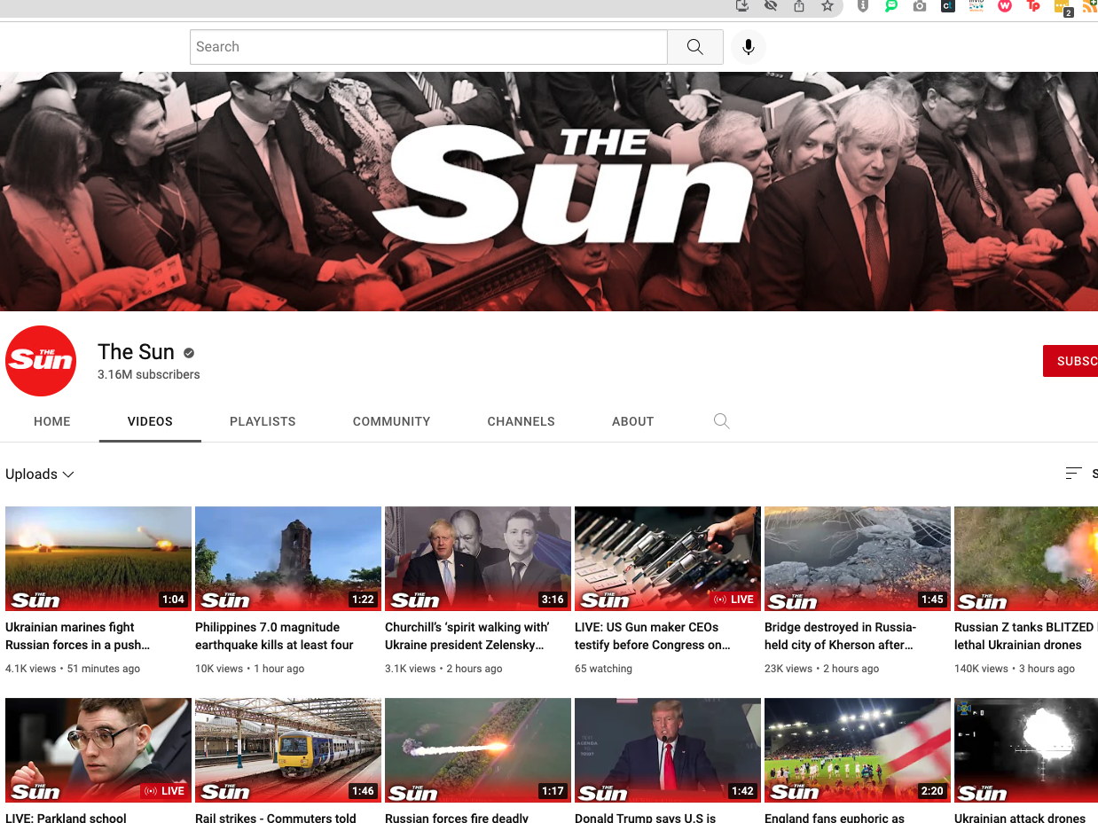Open the orange RSS feed extension

click(x=1090, y=6)
